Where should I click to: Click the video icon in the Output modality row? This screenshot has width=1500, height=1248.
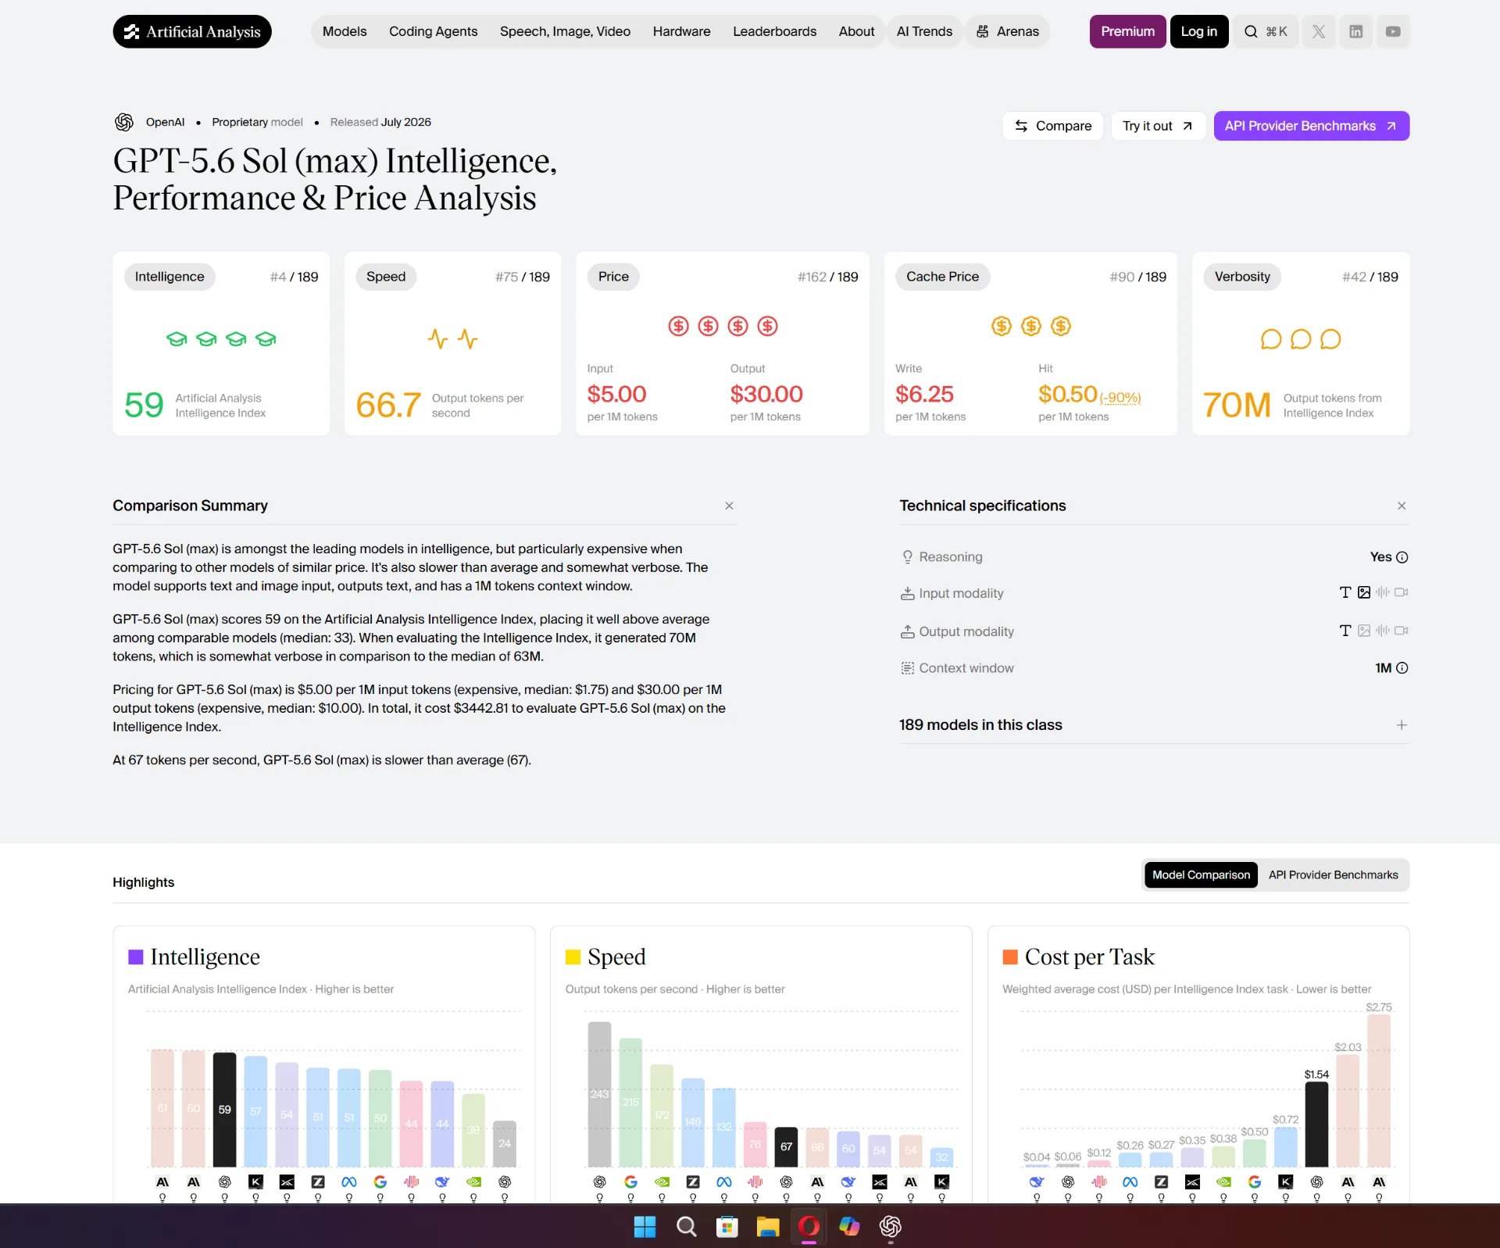pos(1402,631)
